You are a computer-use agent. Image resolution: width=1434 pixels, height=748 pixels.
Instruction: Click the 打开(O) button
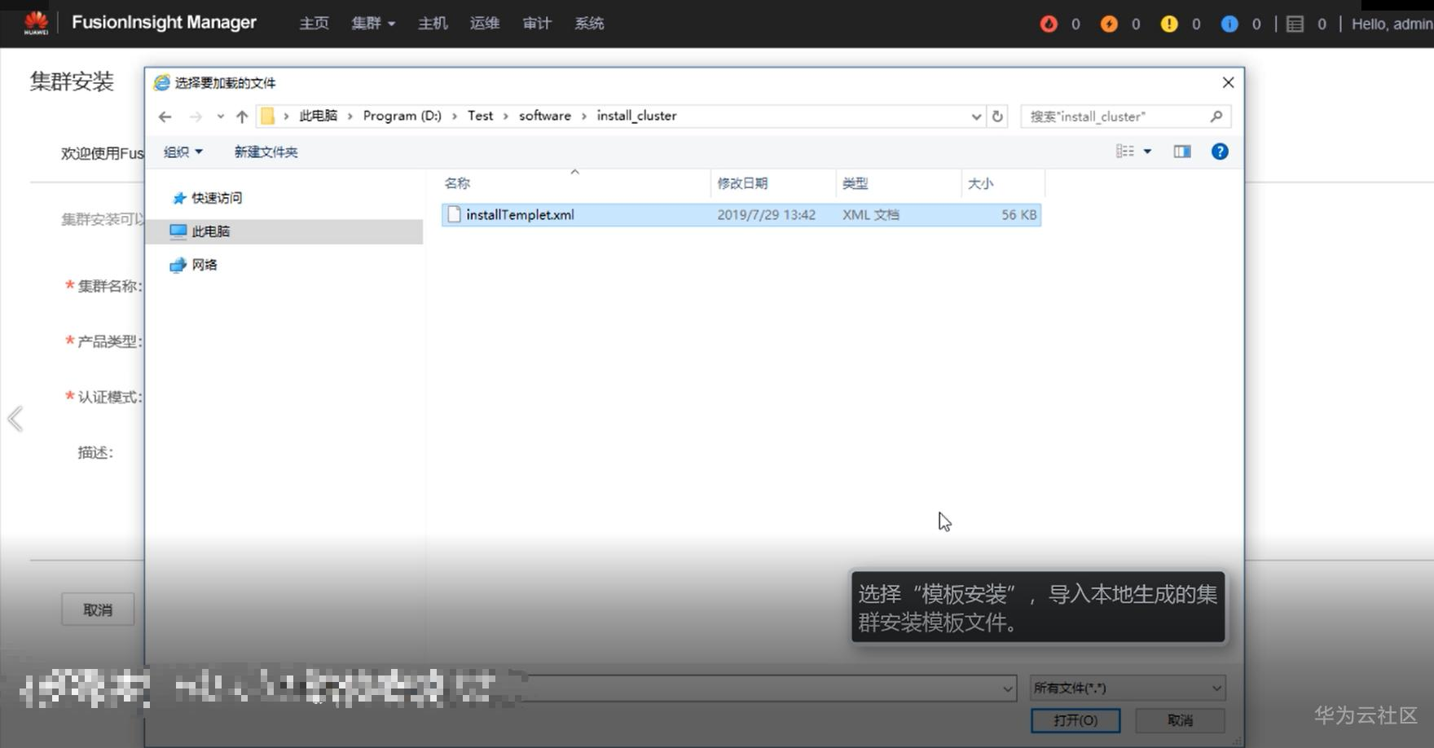click(1075, 720)
